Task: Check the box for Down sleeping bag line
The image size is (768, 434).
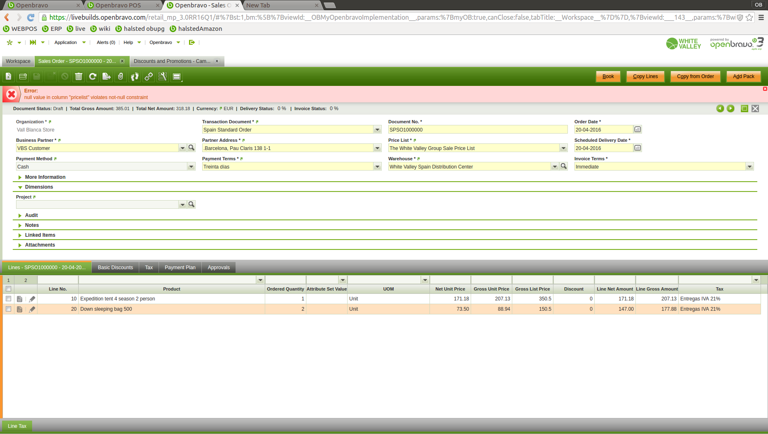Action: [x=8, y=309]
